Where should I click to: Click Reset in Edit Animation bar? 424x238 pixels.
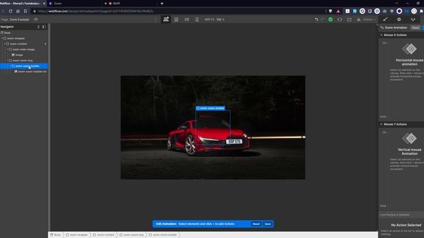[x=256, y=224]
